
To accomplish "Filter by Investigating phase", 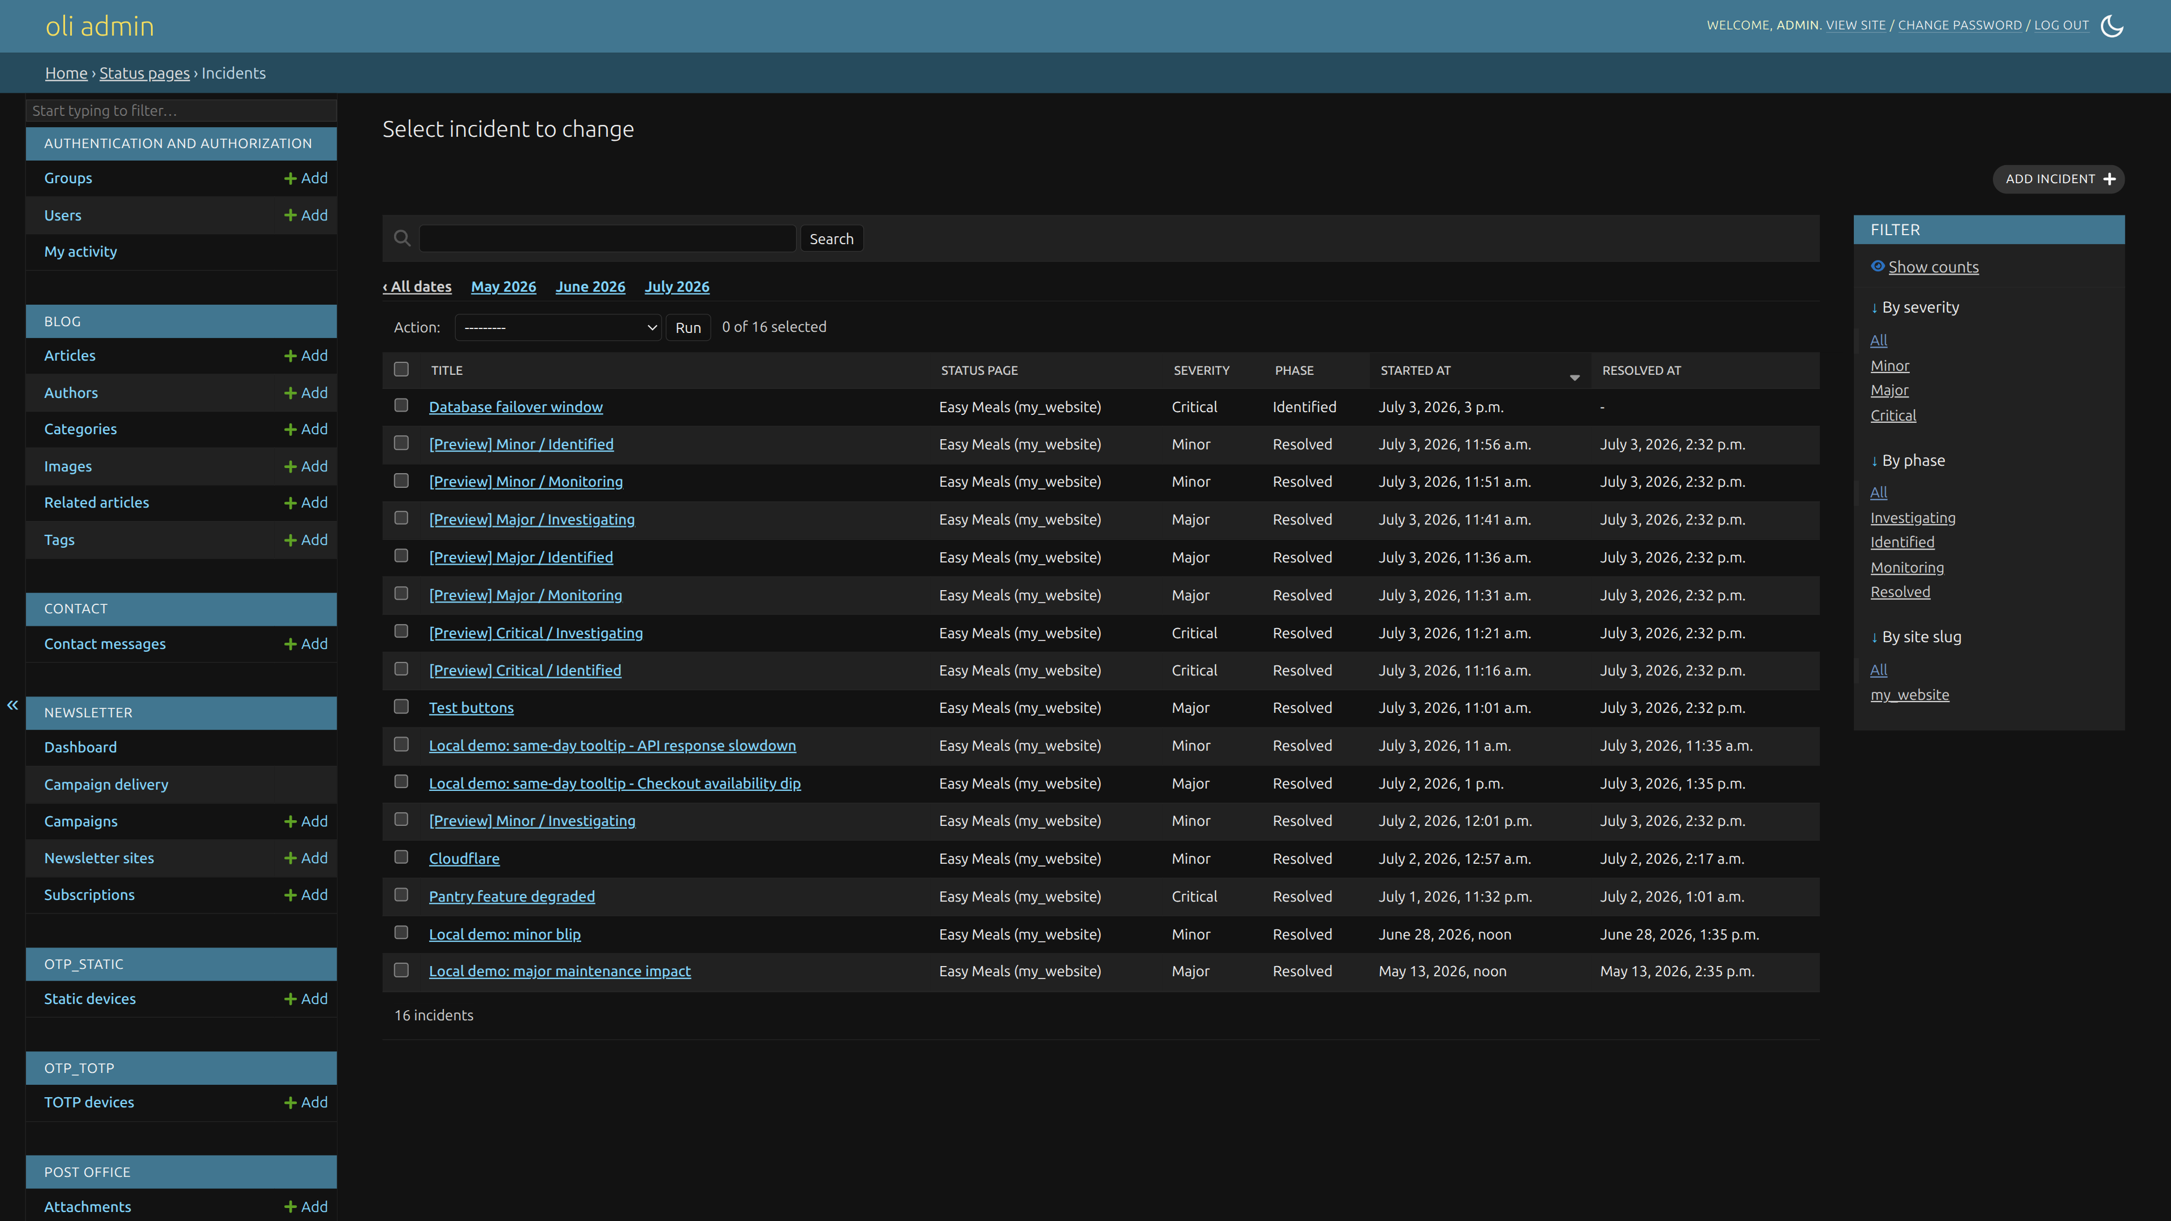I will pyautogui.click(x=1913, y=517).
